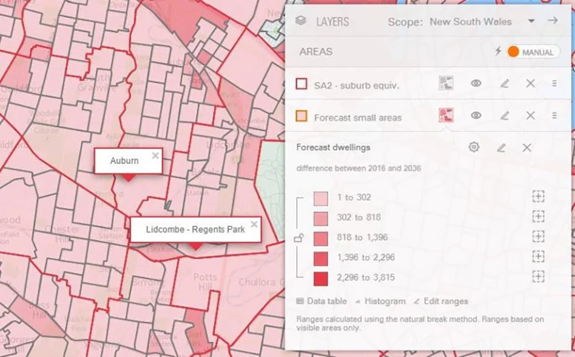Select areas in 1,396 to 2,296 range

(538, 256)
